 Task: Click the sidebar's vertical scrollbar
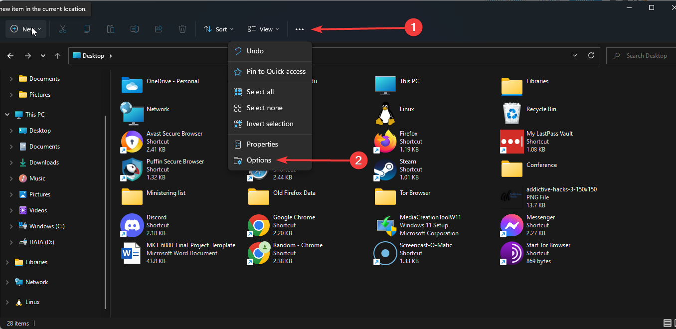[x=105, y=212]
